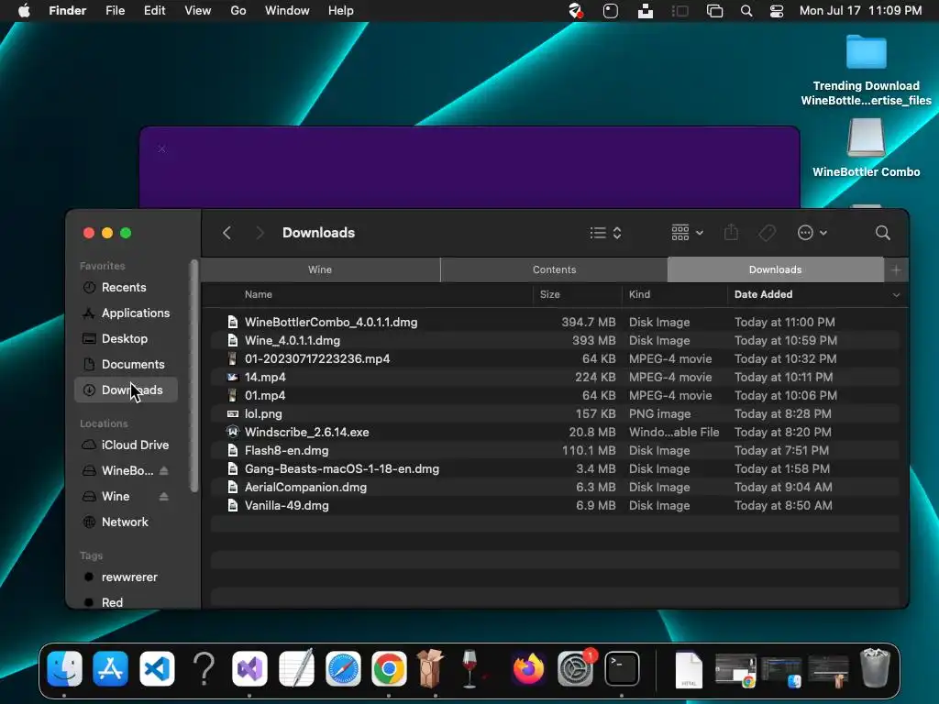Open Wine glass icon in Dock
939x704 pixels.
pyautogui.click(x=470, y=668)
